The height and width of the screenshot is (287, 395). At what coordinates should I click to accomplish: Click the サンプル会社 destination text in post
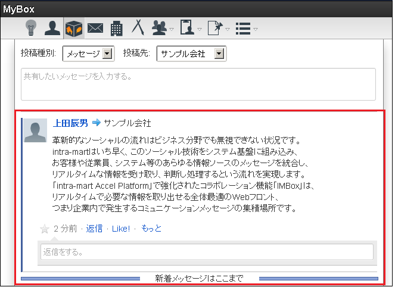127,123
